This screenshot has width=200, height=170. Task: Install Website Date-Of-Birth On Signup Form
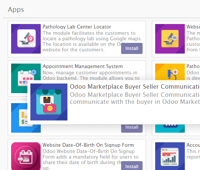pyautogui.click(x=132, y=166)
